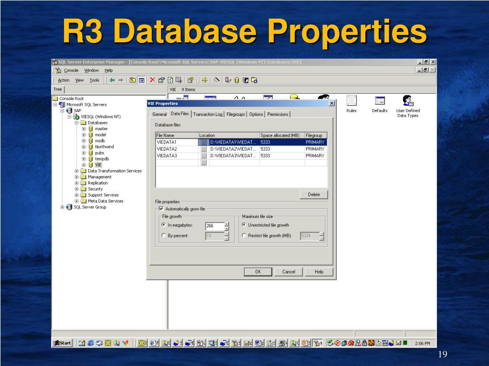Collapse the VIESQL (Windows NT) node

(x=69, y=117)
